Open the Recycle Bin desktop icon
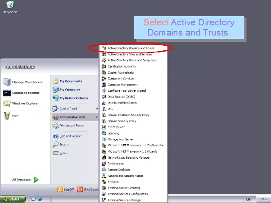This screenshot has height=203, width=271. click(x=10, y=5)
